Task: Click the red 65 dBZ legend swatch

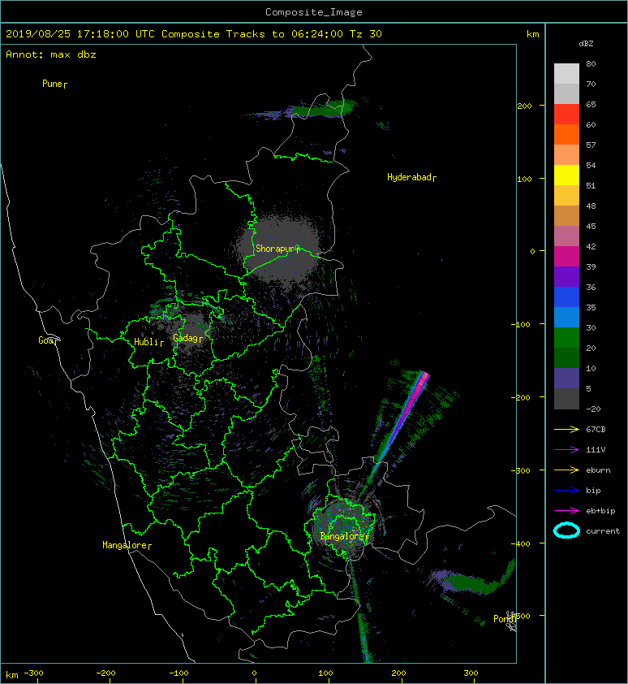Action: (566, 115)
